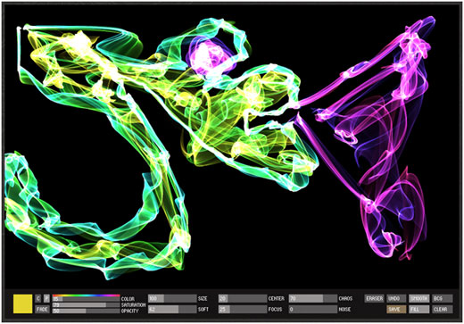The height and width of the screenshot is (324, 464).
Task: Click the yellow current color swatch
Action: 23,303
